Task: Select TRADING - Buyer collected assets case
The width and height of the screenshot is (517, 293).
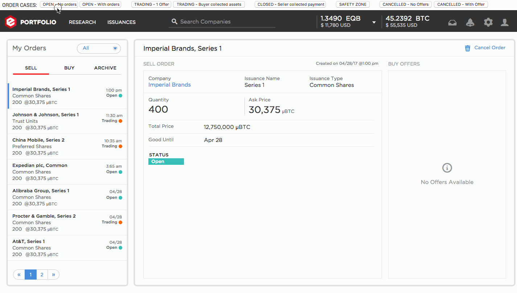Action: pos(209,4)
